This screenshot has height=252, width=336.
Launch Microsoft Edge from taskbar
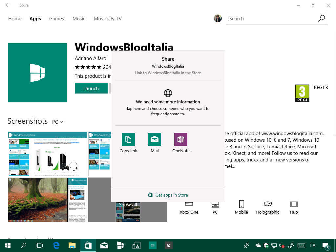coord(56,245)
